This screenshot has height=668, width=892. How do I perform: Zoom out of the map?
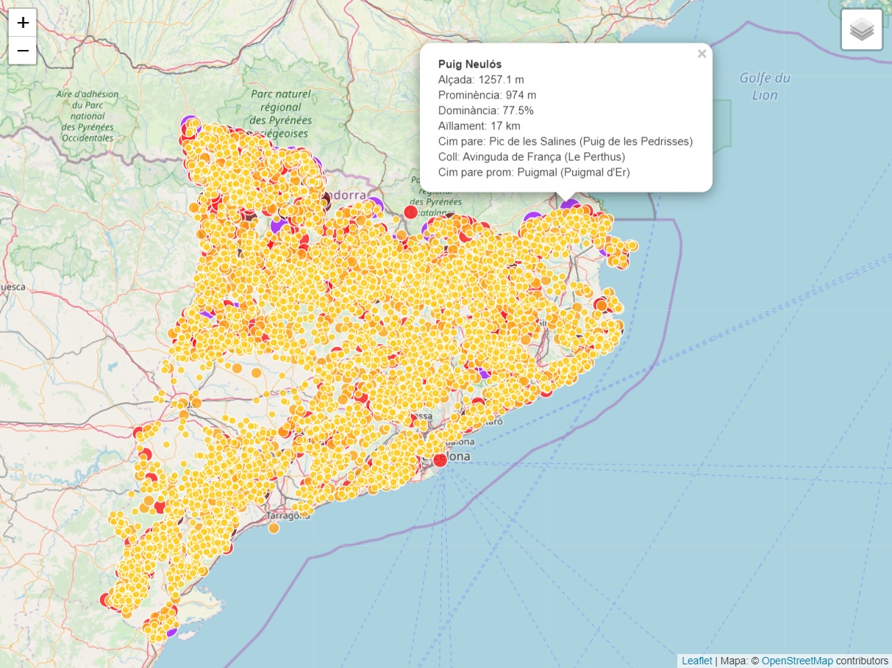[23, 51]
